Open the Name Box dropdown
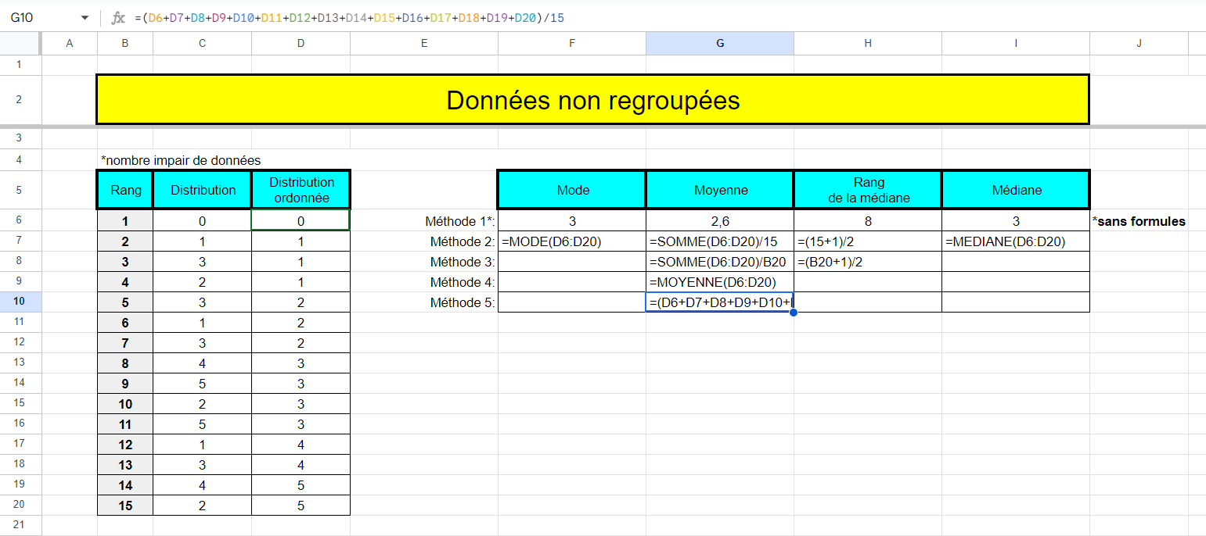The height and width of the screenshot is (536, 1206). (86, 16)
